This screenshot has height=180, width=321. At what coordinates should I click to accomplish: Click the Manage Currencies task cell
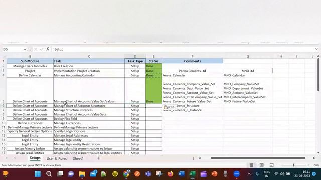(89, 123)
